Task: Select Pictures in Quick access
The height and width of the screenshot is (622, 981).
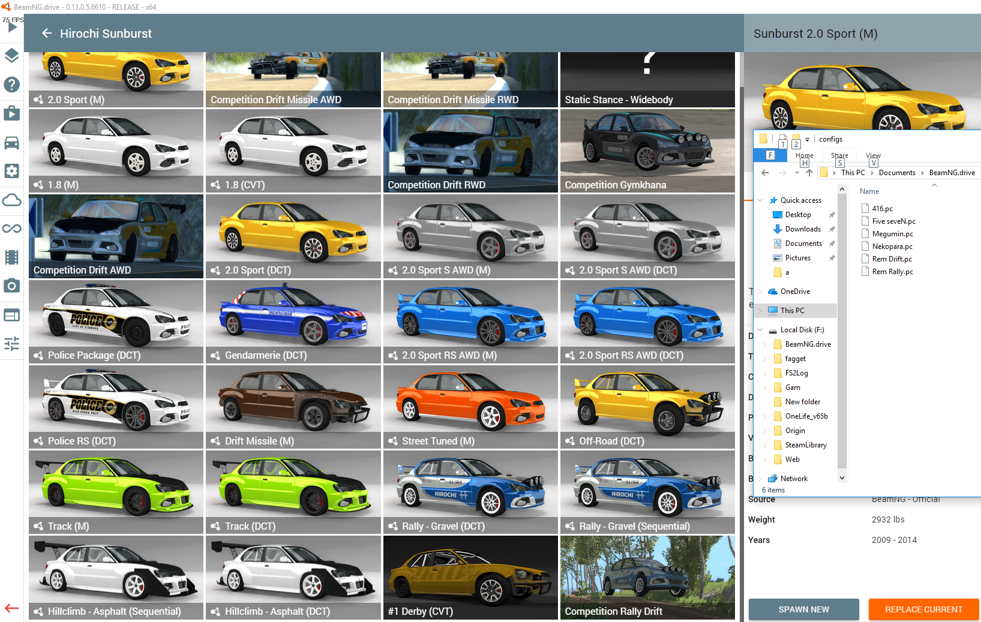Action: pos(797,258)
